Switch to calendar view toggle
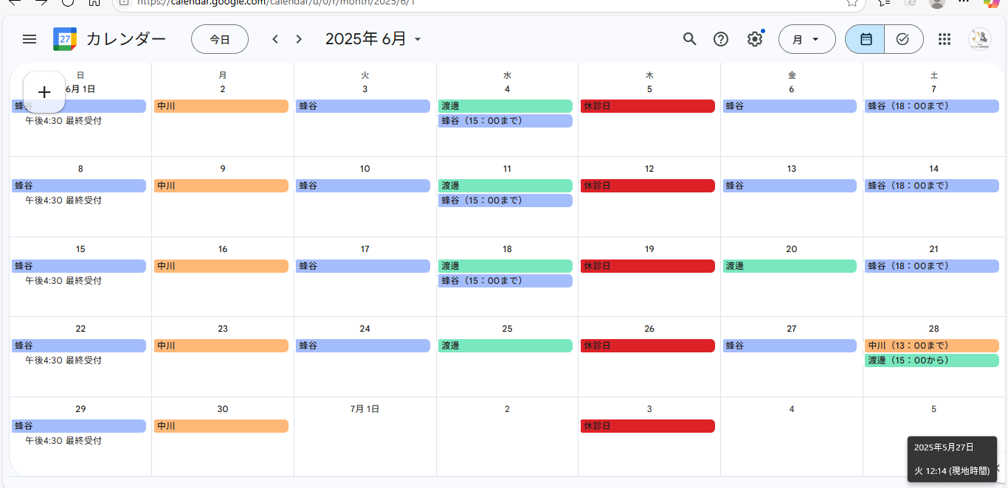This screenshot has width=1008, height=488. (866, 39)
